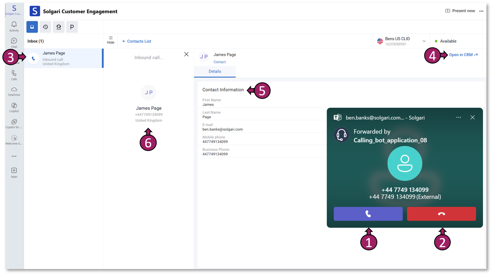Viewport: 492px width, 275px height.
Task: Open Chat in the Teams sidebar
Action: point(14,43)
